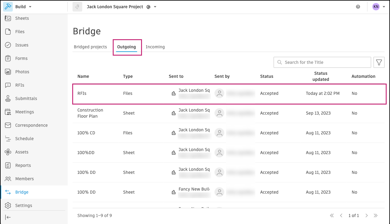Viewport: 390px width, 224px height.
Task: Open the help question mark icon
Action: pos(358,7)
